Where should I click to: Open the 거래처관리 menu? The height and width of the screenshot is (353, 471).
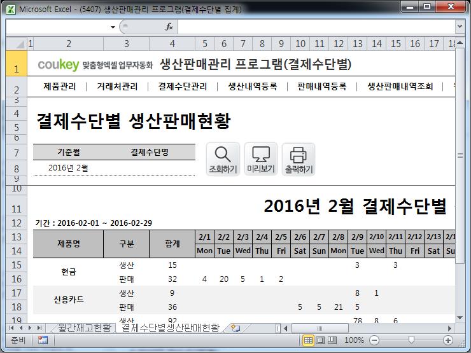(x=117, y=87)
